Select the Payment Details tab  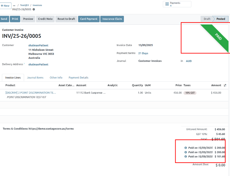[x=78, y=78]
